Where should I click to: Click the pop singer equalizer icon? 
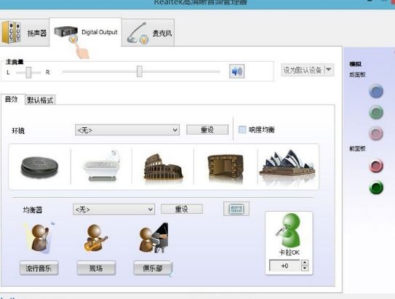(x=39, y=238)
